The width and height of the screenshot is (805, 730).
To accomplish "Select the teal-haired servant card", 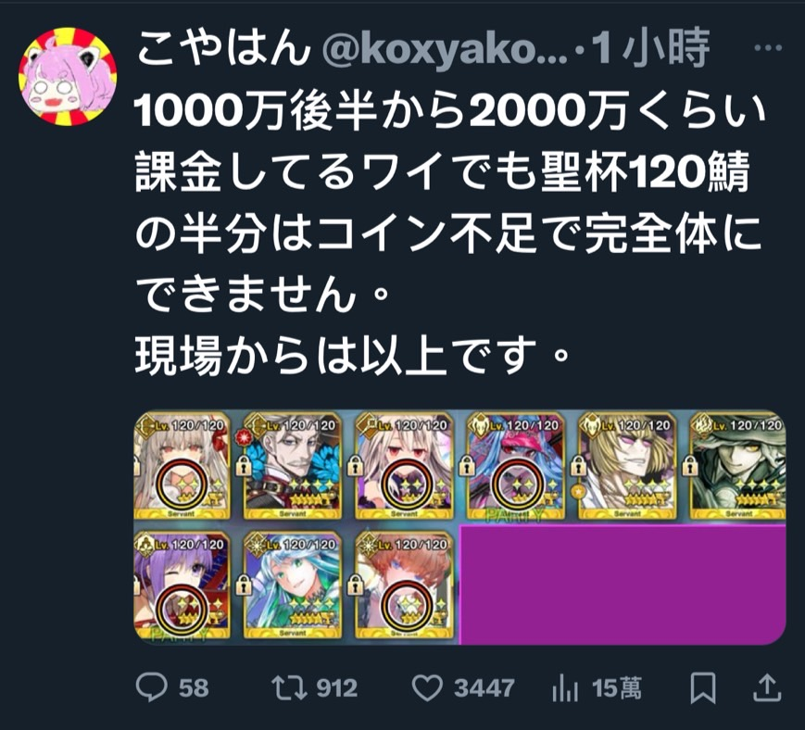I will tap(292, 585).
